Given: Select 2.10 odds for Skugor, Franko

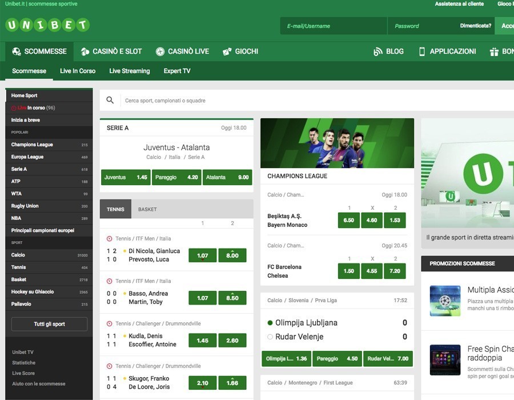Looking at the screenshot, I should (203, 383).
